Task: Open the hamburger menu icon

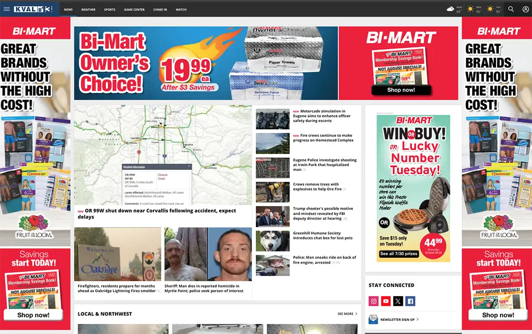Action: pos(6,9)
